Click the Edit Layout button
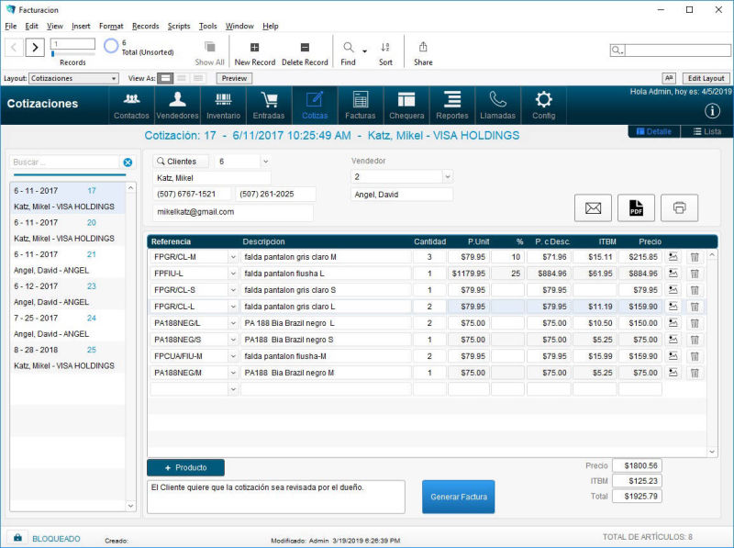 click(x=706, y=78)
